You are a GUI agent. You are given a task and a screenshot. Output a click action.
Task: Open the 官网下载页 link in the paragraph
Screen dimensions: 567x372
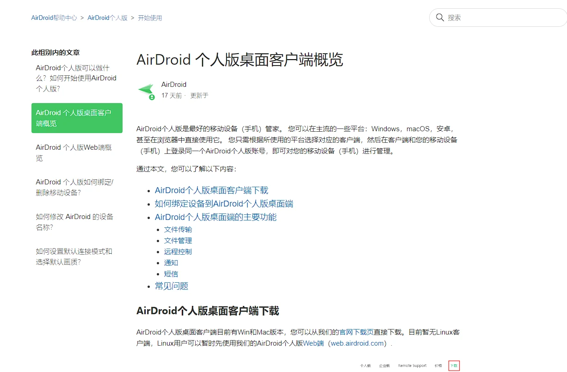tap(357, 332)
